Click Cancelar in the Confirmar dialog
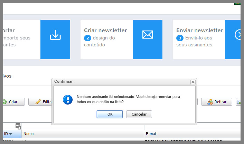The height and width of the screenshot is (144, 244). 139,114
